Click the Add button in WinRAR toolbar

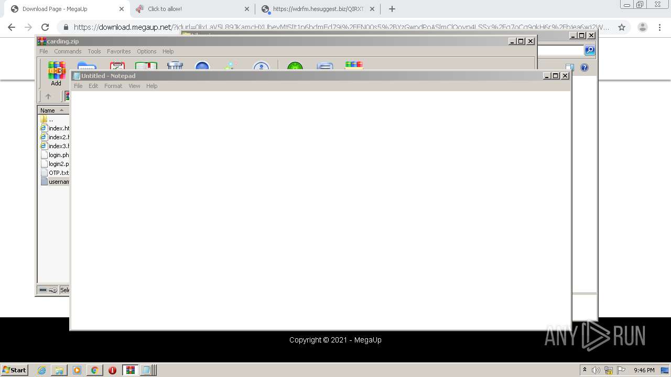tap(56, 74)
